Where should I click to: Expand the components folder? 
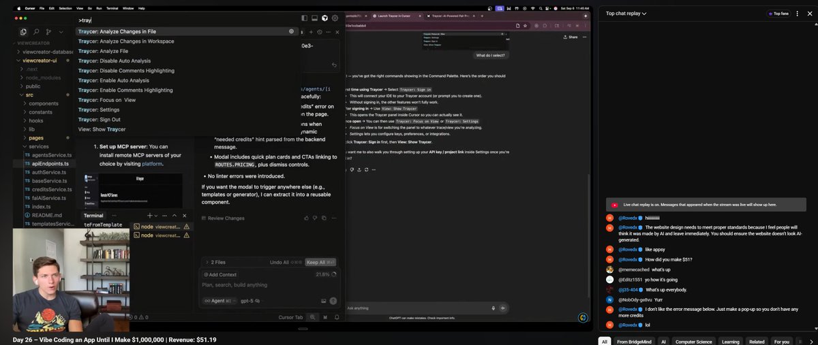coord(44,103)
